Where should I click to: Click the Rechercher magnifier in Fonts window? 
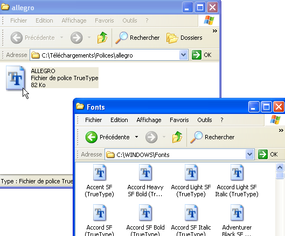tap(196, 137)
